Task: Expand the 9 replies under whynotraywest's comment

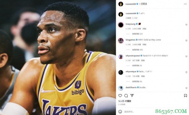Action: [x=137, y=65]
